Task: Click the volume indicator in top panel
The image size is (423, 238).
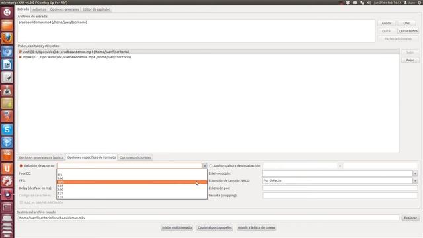Action: (x=369, y=3)
